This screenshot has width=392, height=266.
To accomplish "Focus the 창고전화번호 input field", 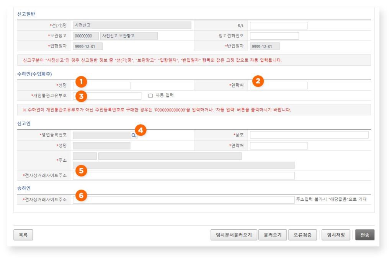I will pyautogui.click(x=274, y=36).
